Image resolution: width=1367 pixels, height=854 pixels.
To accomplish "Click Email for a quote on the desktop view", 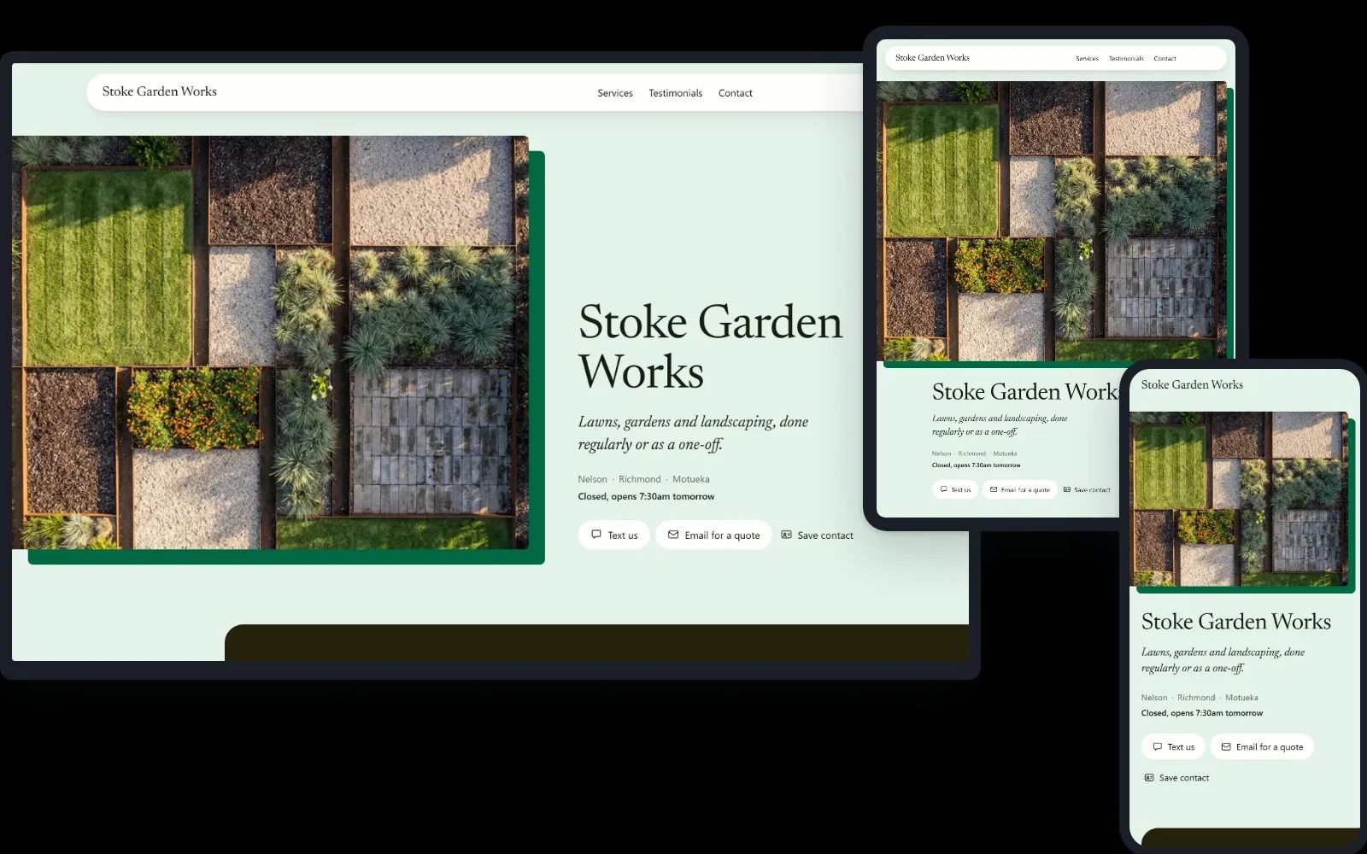I will 713,535.
